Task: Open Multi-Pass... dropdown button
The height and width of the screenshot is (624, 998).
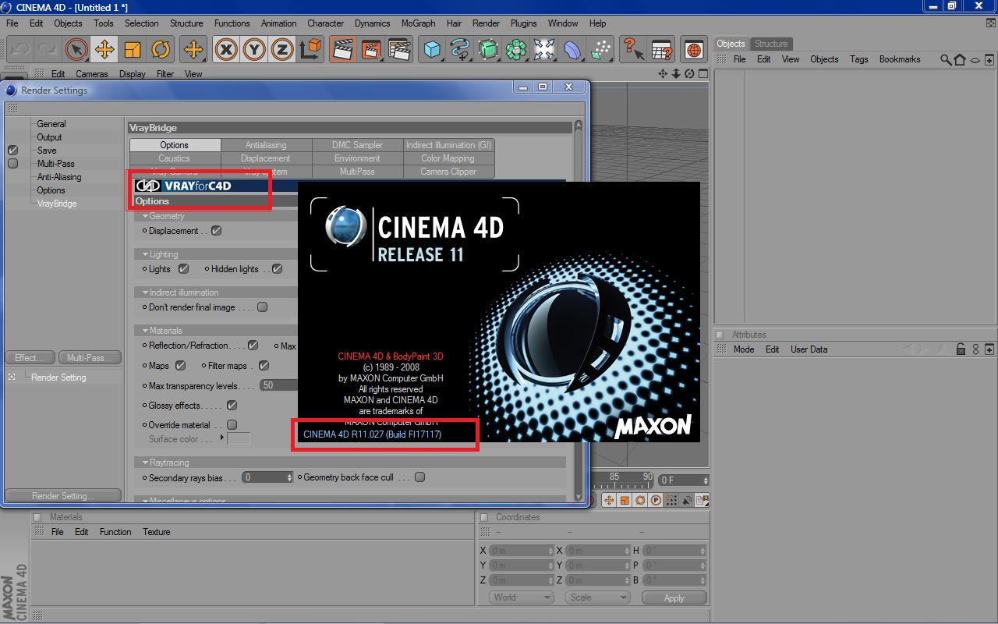Action: click(x=90, y=358)
